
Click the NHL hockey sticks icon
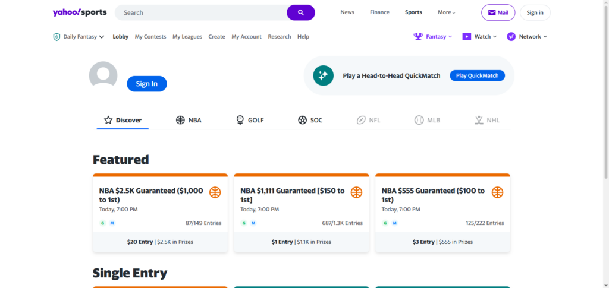click(x=479, y=120)
